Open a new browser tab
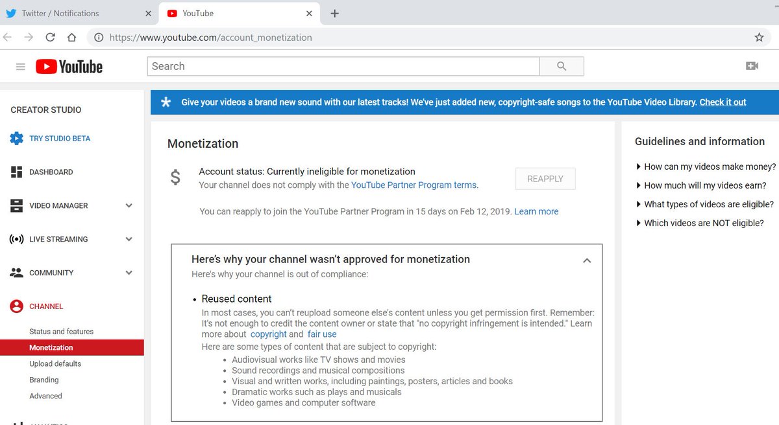The image size is (779, 425). (334, 13)
